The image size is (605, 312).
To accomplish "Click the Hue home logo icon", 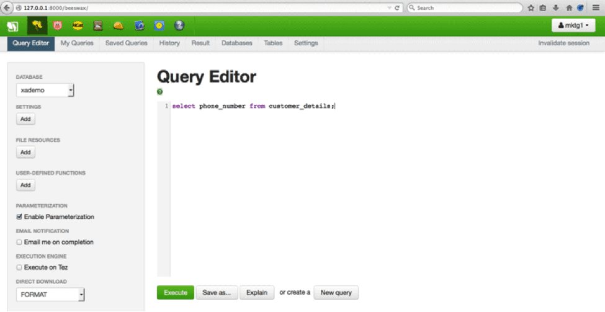I will click(x=12, y=25).
